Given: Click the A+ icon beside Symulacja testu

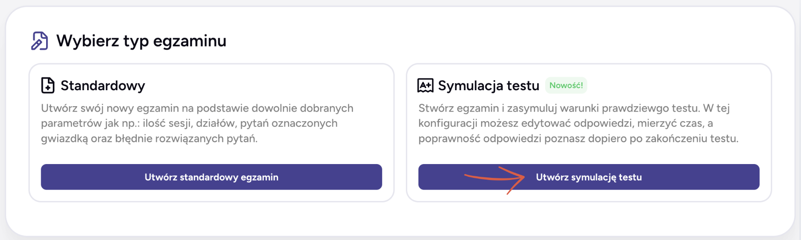Looking at the screenshot, I should click(425, 85).
